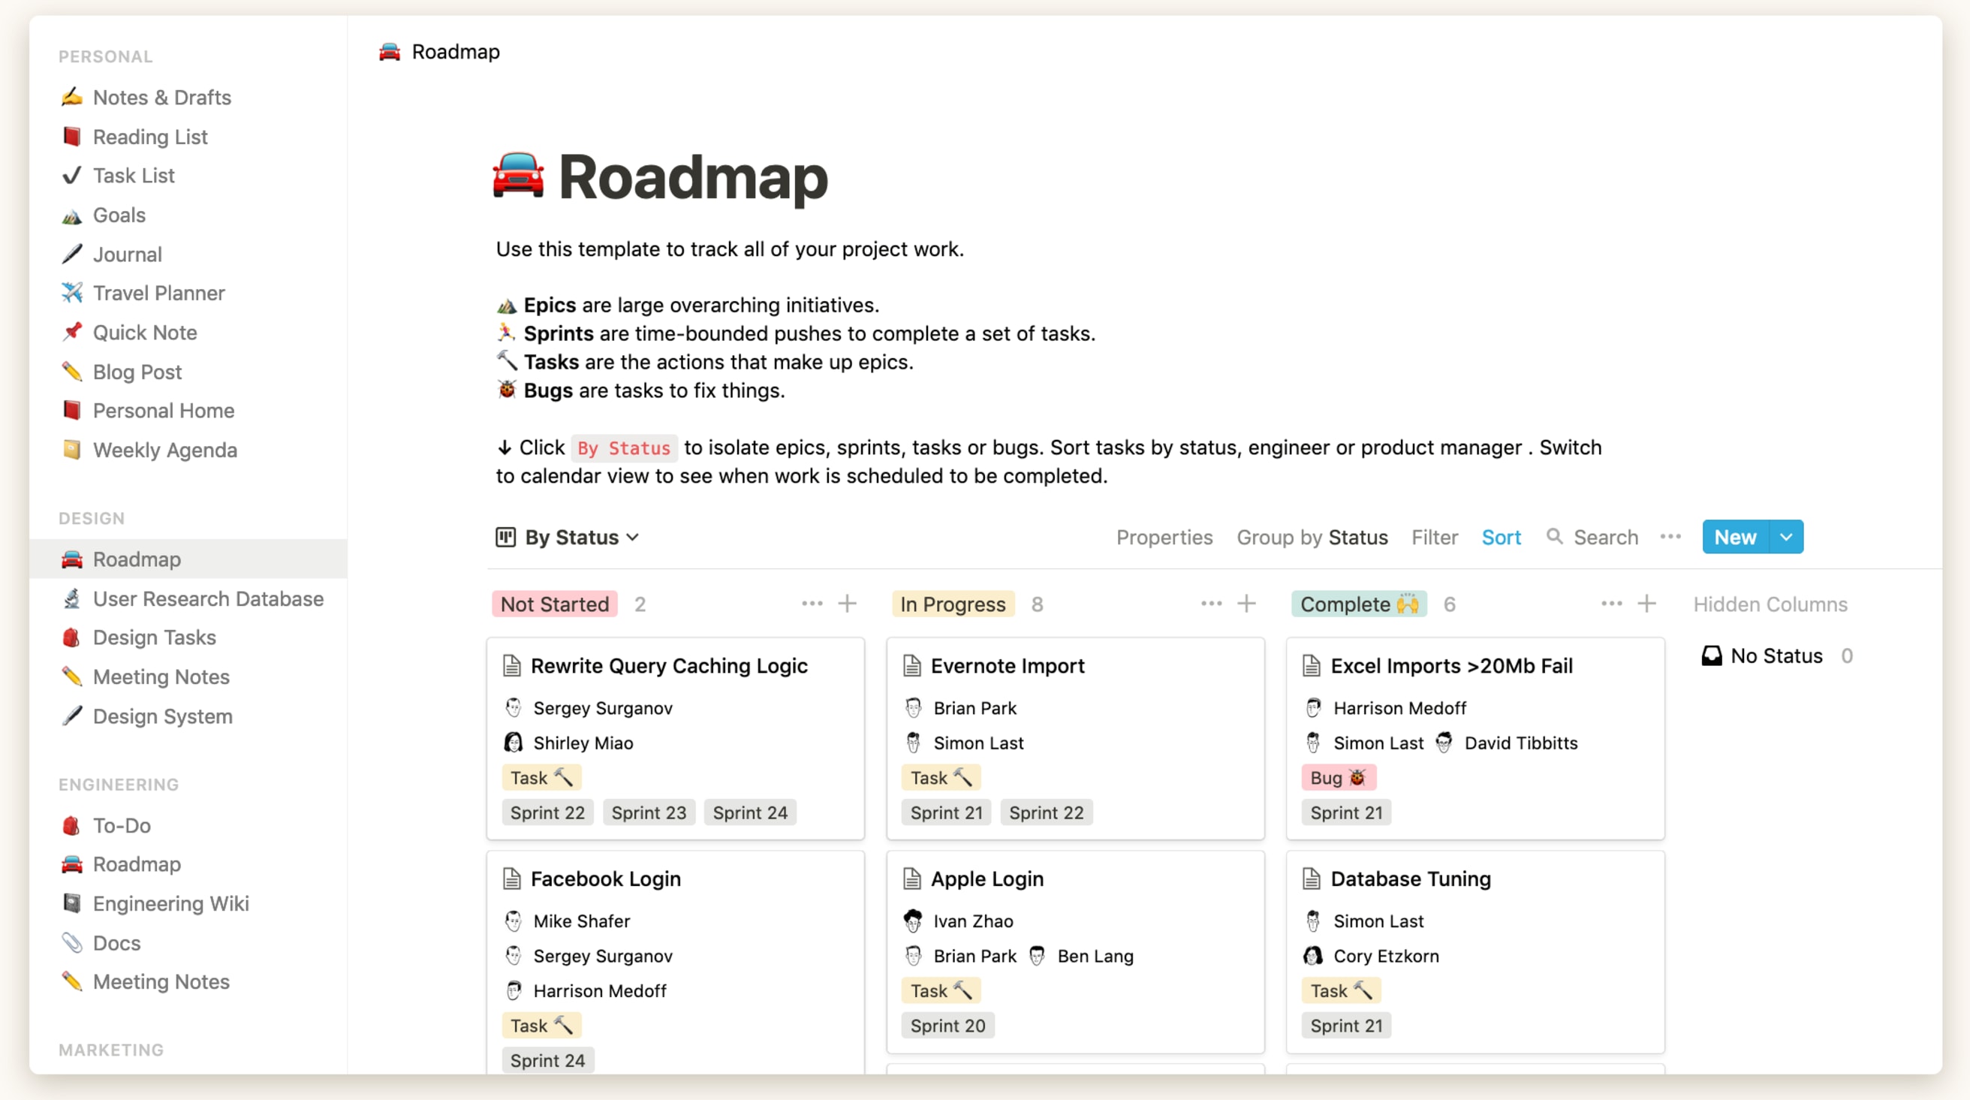Select the Search menu item
Image resolution: width=1970 pixels, height=1100 pixels.
point(1591,536)
